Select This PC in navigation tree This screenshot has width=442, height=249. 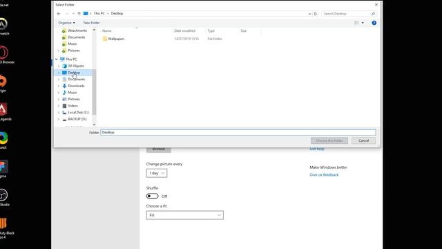(71, 59)
